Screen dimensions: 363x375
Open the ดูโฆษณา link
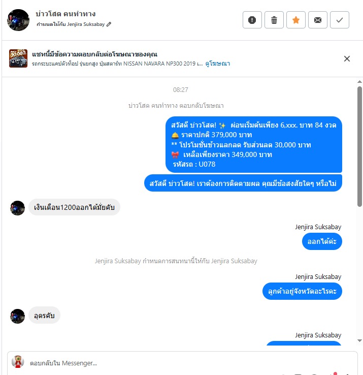tap(217, 64)
